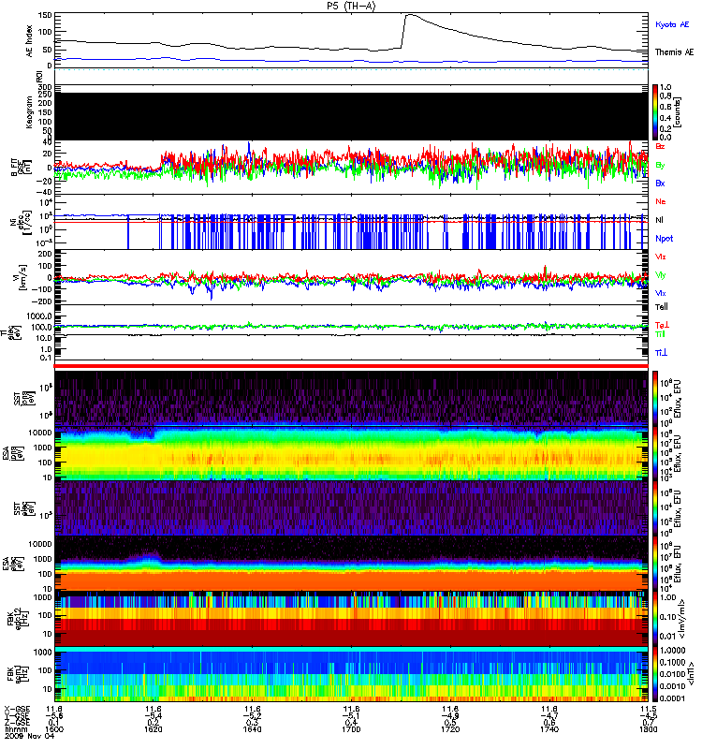The height and width of the screenshot is (749, 702).
Task: Click the "1740" time tick label
Action: [x=549, y=729]
